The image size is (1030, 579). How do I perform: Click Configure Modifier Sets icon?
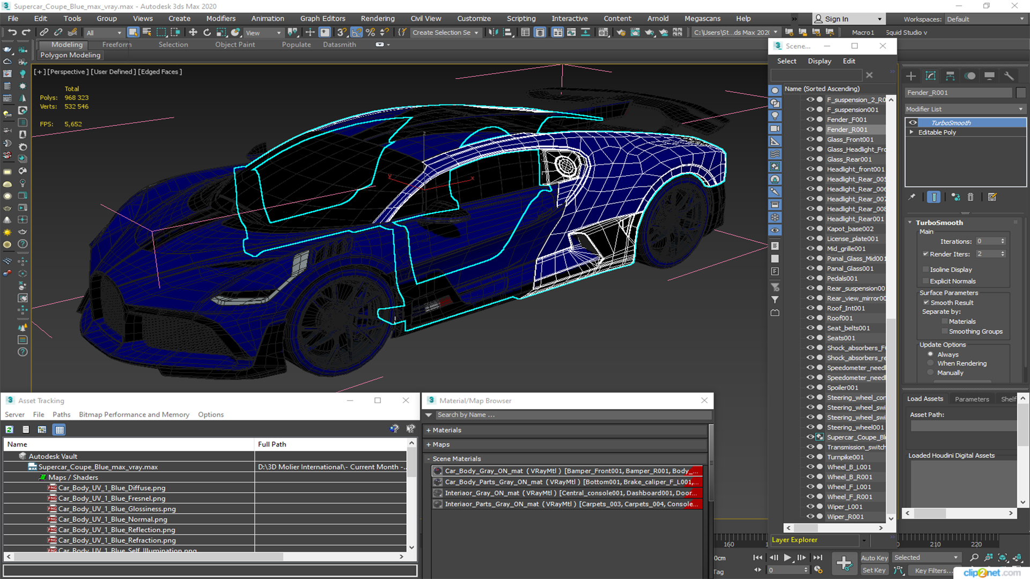point(992,197)
